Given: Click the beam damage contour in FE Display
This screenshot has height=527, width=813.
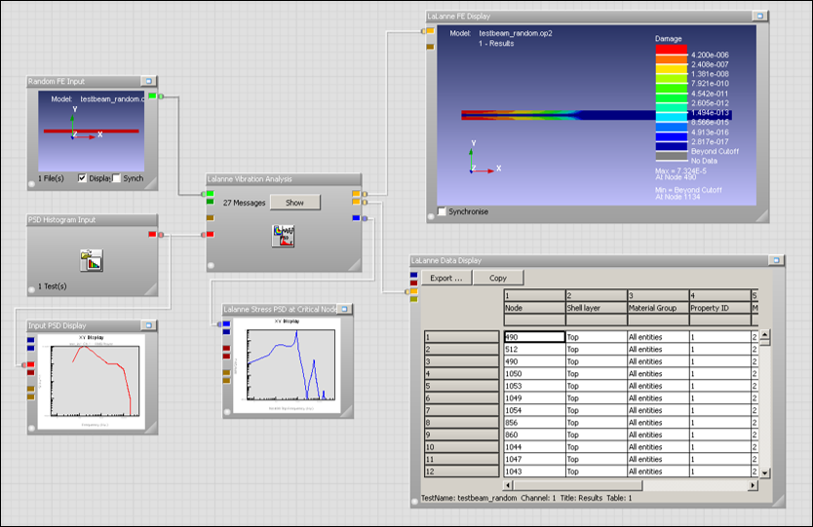Looking at the screenshot, I should 558,115.
